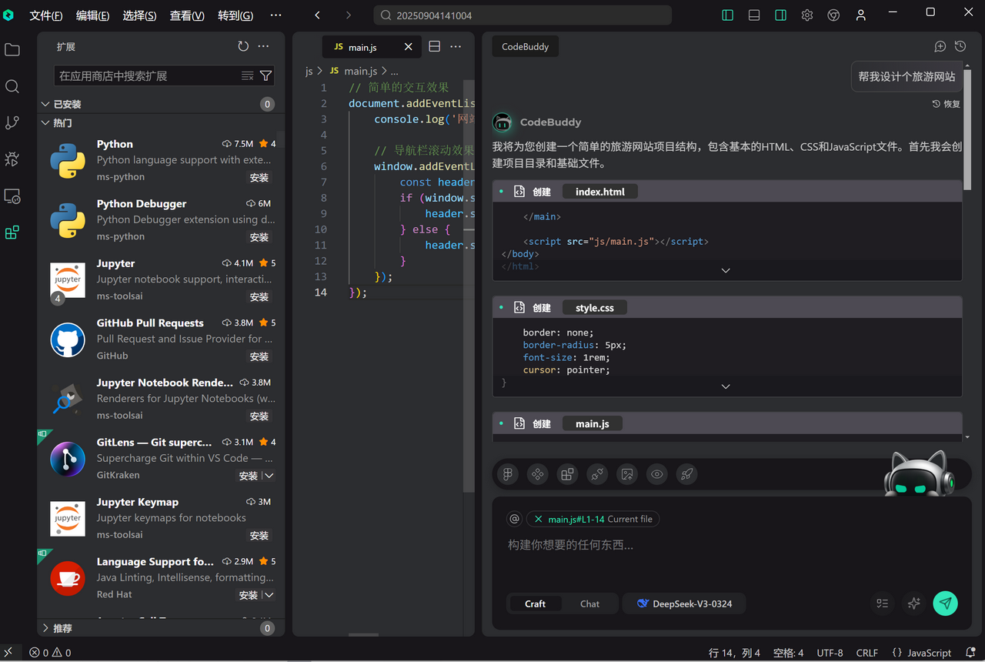Open the Remote Explorer view
Screen dimensions: 985x662
(x=12, y=196)
